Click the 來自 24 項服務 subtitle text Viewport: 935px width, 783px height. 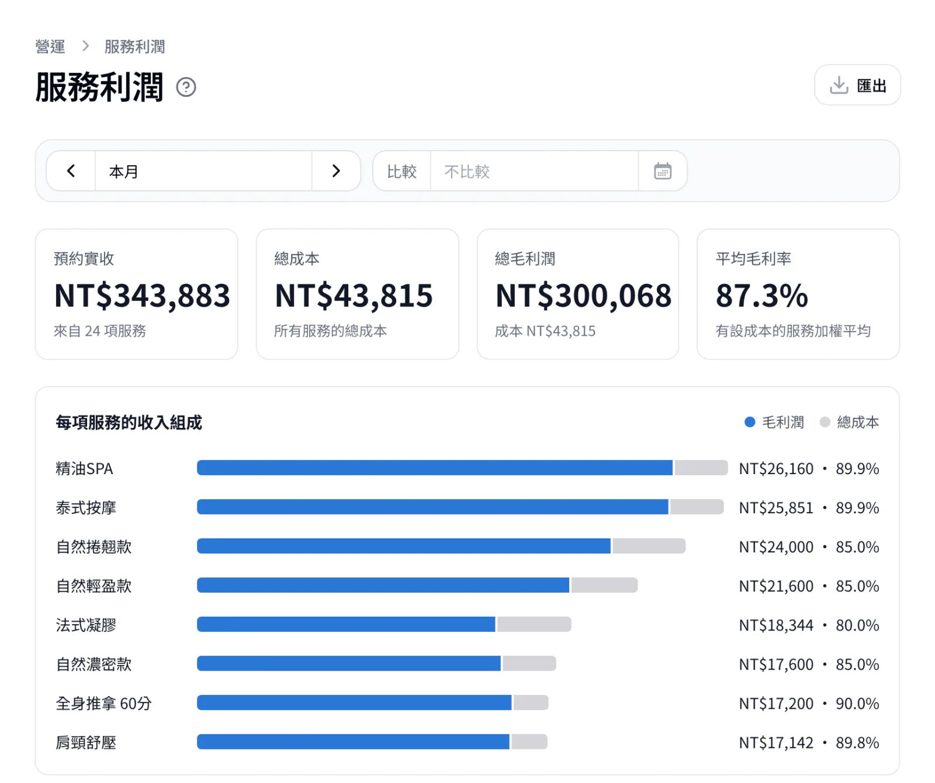pyautogui.click(x=100, y=331)
